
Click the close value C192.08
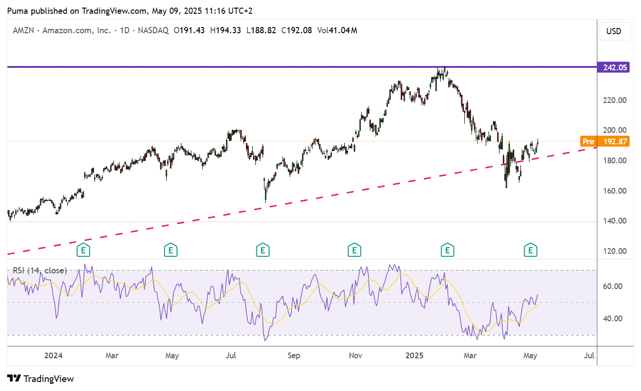[x=296, y=30]
